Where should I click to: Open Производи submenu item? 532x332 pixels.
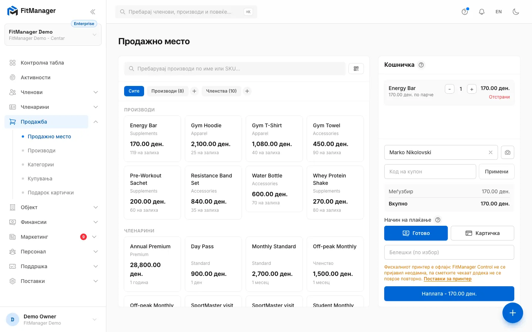click(41, 151)
